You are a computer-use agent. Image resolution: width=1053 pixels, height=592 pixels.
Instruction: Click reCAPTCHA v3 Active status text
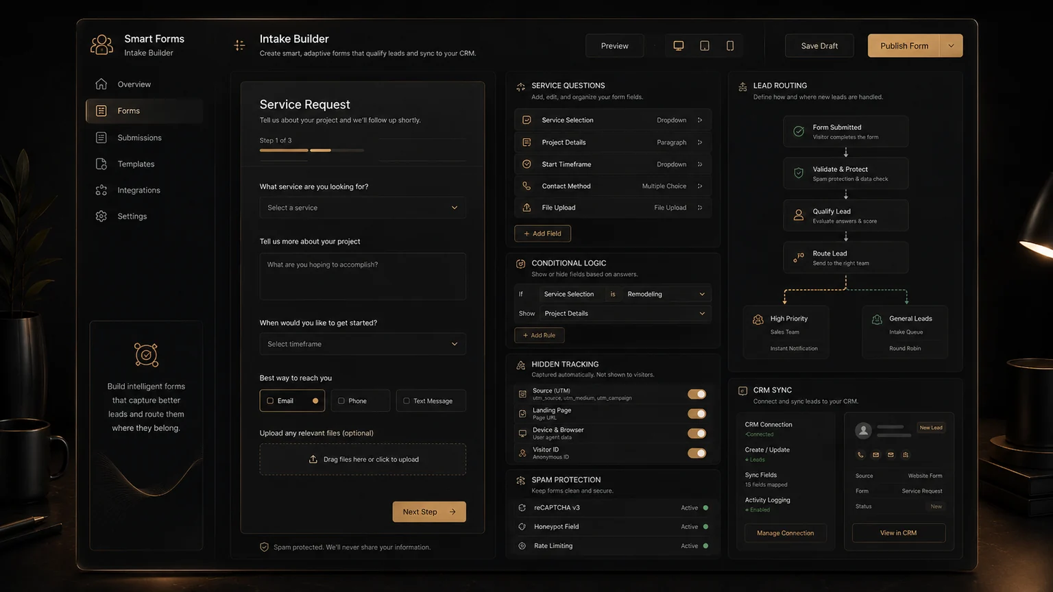click(x=690, y=508)
